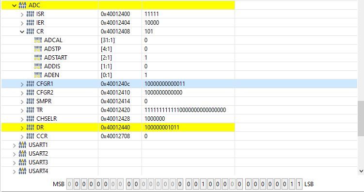Expand the ISR register
Screen dimensions: 364x192
click(x=22, y=15)
